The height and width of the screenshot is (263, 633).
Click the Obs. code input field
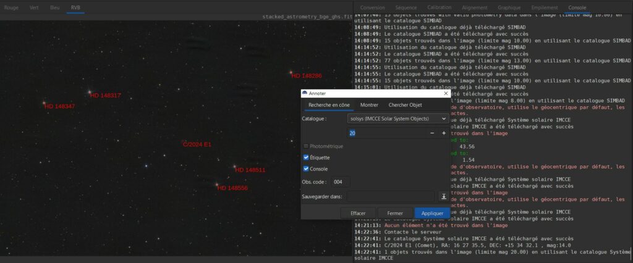click(339, 182)
